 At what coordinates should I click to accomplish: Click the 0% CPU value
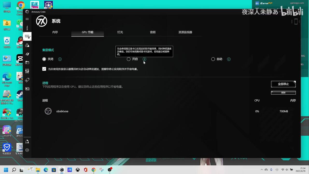[x=257, y=111]
